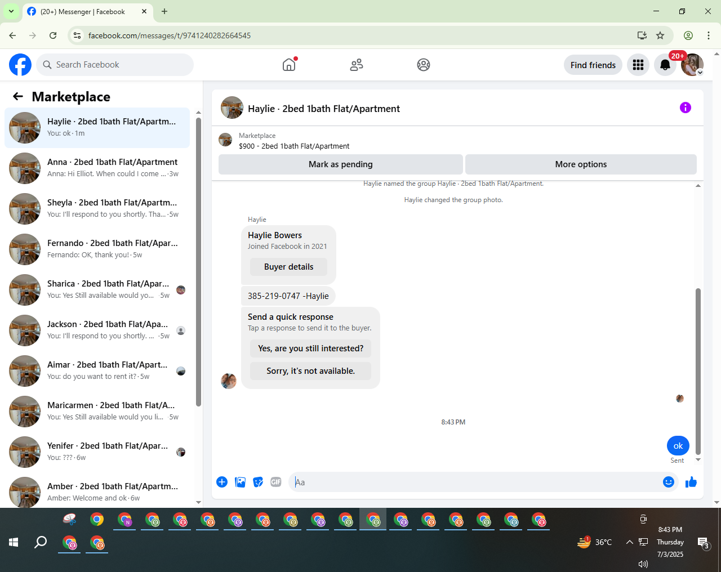Open Windows notification center icon
Screen dimensions: 721x572
tap(704, 543)
